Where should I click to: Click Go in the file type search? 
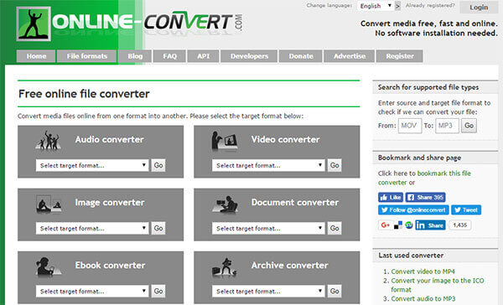[x=469, y=126]
